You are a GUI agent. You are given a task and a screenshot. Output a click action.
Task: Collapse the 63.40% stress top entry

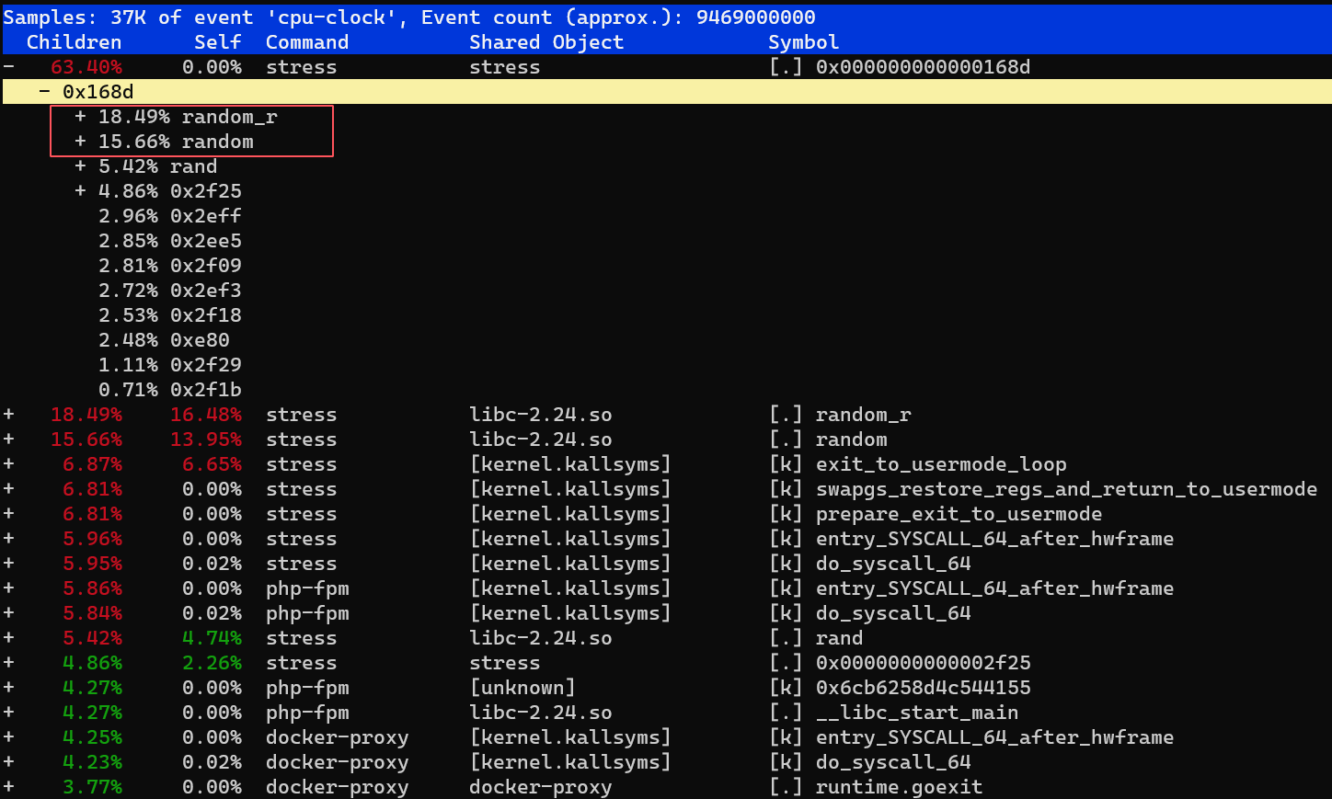[x=8, y=67]
